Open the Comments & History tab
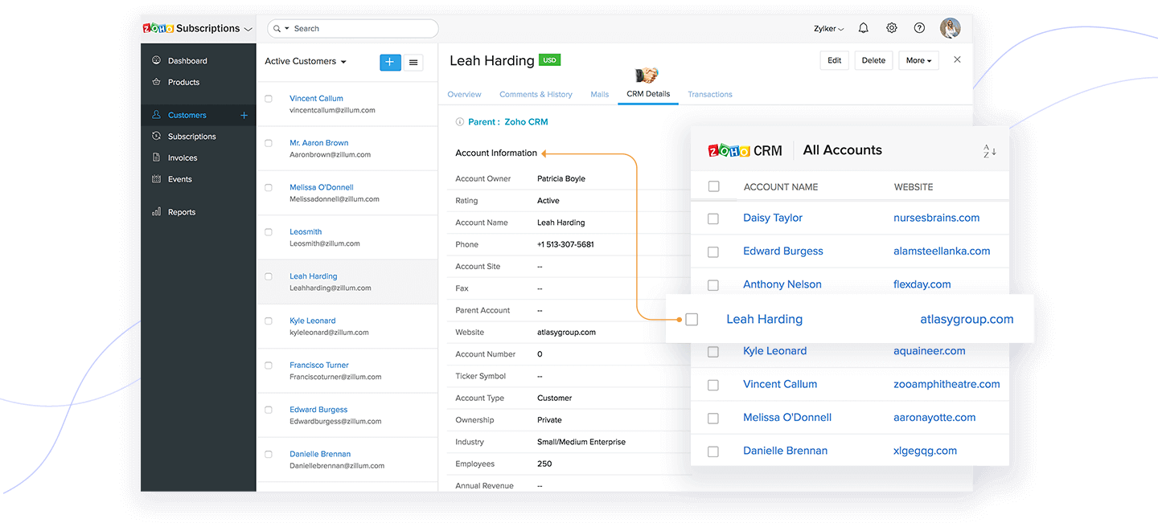This screenshot has width=1158, height=523. click(536, 94)
